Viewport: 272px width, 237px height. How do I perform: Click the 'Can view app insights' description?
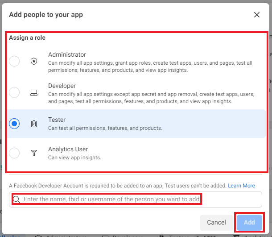[x=74, y=158]
